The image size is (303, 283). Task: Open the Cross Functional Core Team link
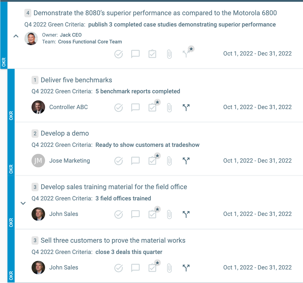(x=90, y=42)
